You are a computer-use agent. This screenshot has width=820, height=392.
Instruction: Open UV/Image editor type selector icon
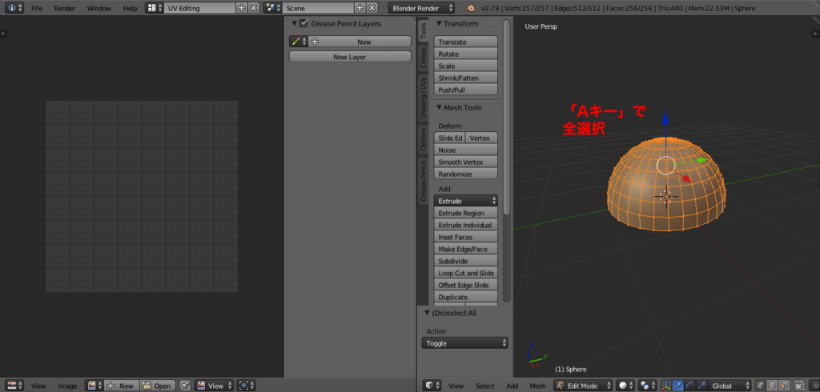(15, 386)
